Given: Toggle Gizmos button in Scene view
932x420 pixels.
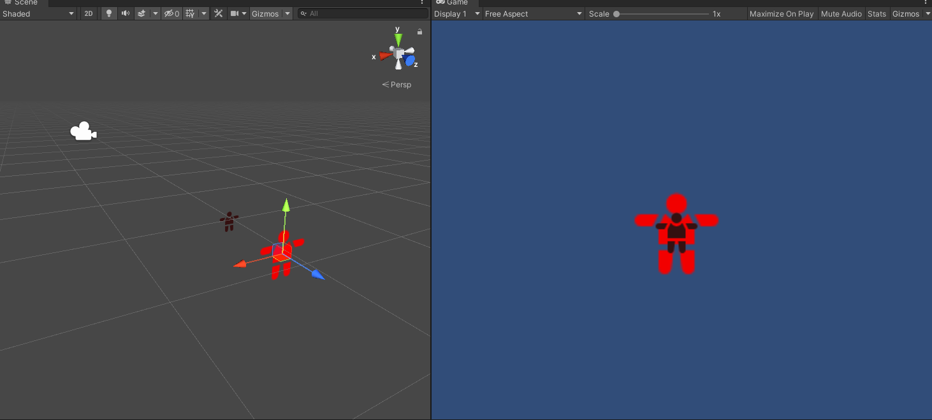Looking at the screenshot, I should [265, 13].
